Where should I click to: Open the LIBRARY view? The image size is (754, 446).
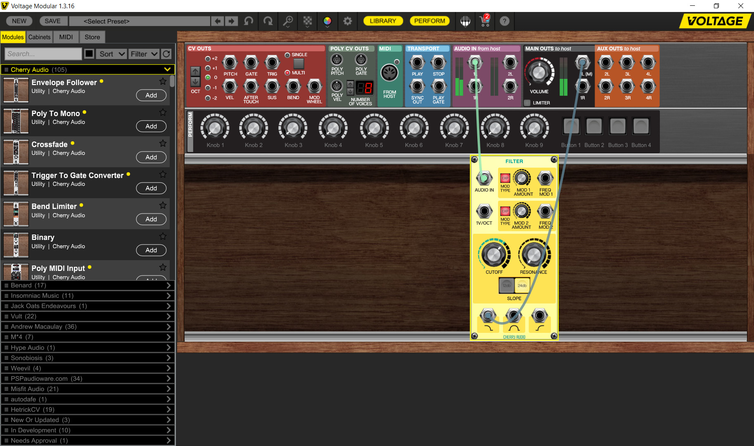click(383, 21)
